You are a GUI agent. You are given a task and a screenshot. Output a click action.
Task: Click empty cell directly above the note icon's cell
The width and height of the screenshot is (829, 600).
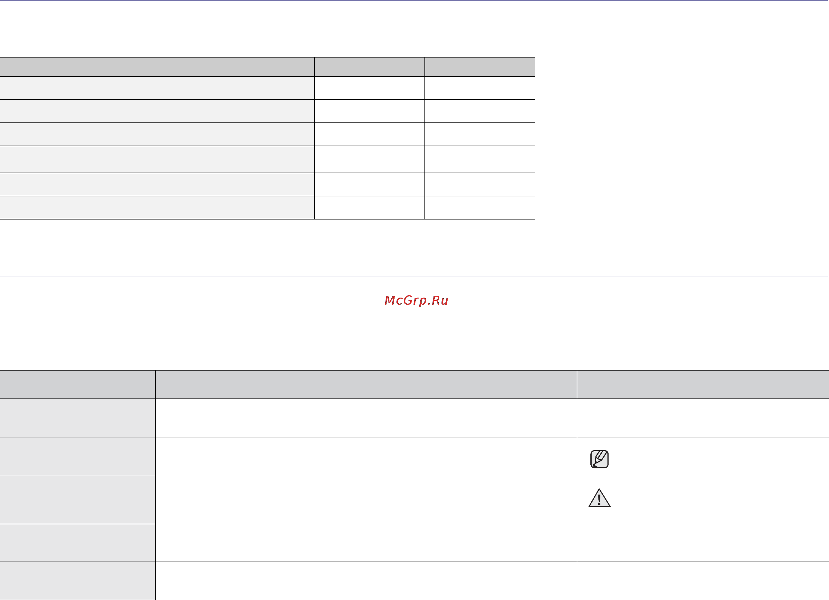[703, 418]
